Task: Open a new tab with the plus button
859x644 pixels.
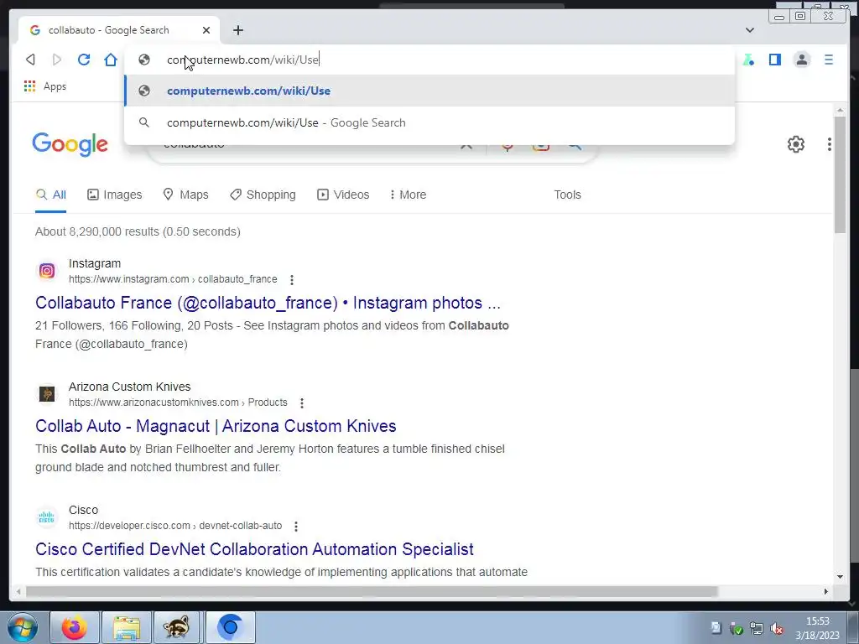Action: pos(237,30)
